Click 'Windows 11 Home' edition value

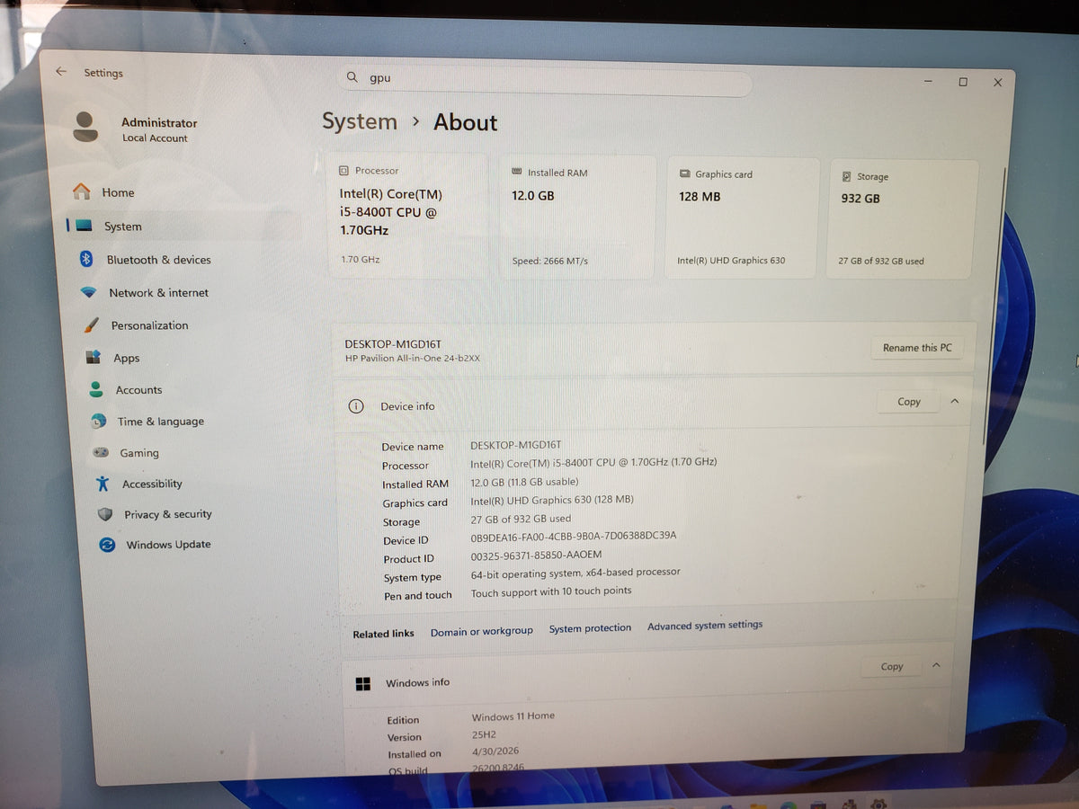click(x=513, y=716)
